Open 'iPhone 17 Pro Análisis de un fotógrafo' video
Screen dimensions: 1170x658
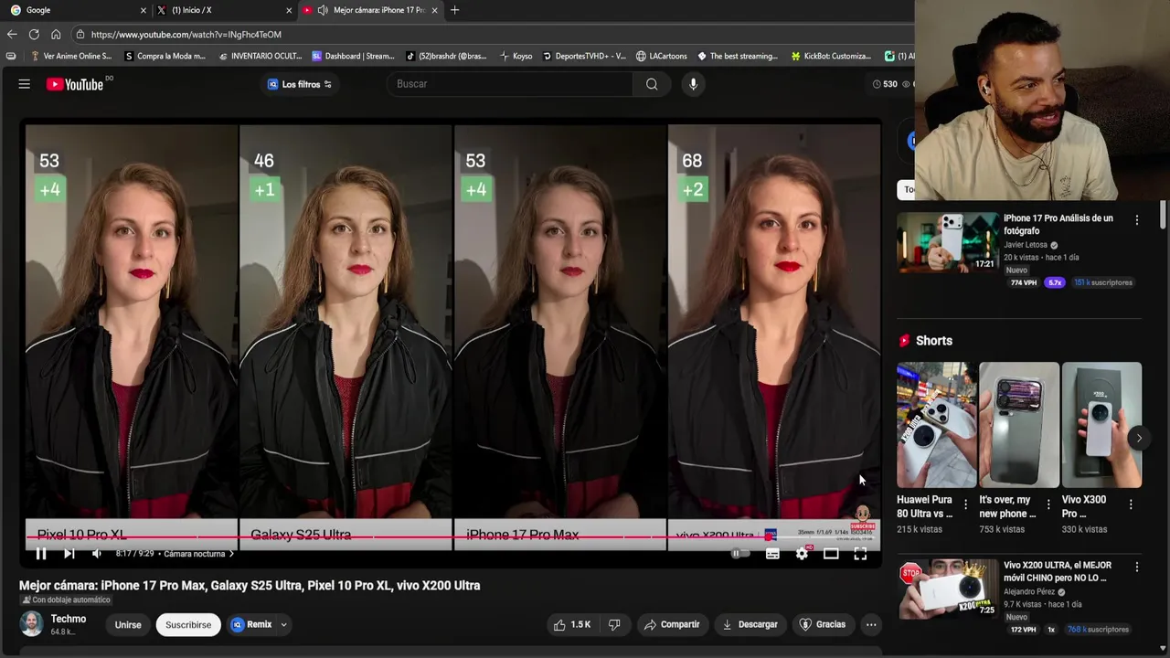click(x=1058, y=224)
